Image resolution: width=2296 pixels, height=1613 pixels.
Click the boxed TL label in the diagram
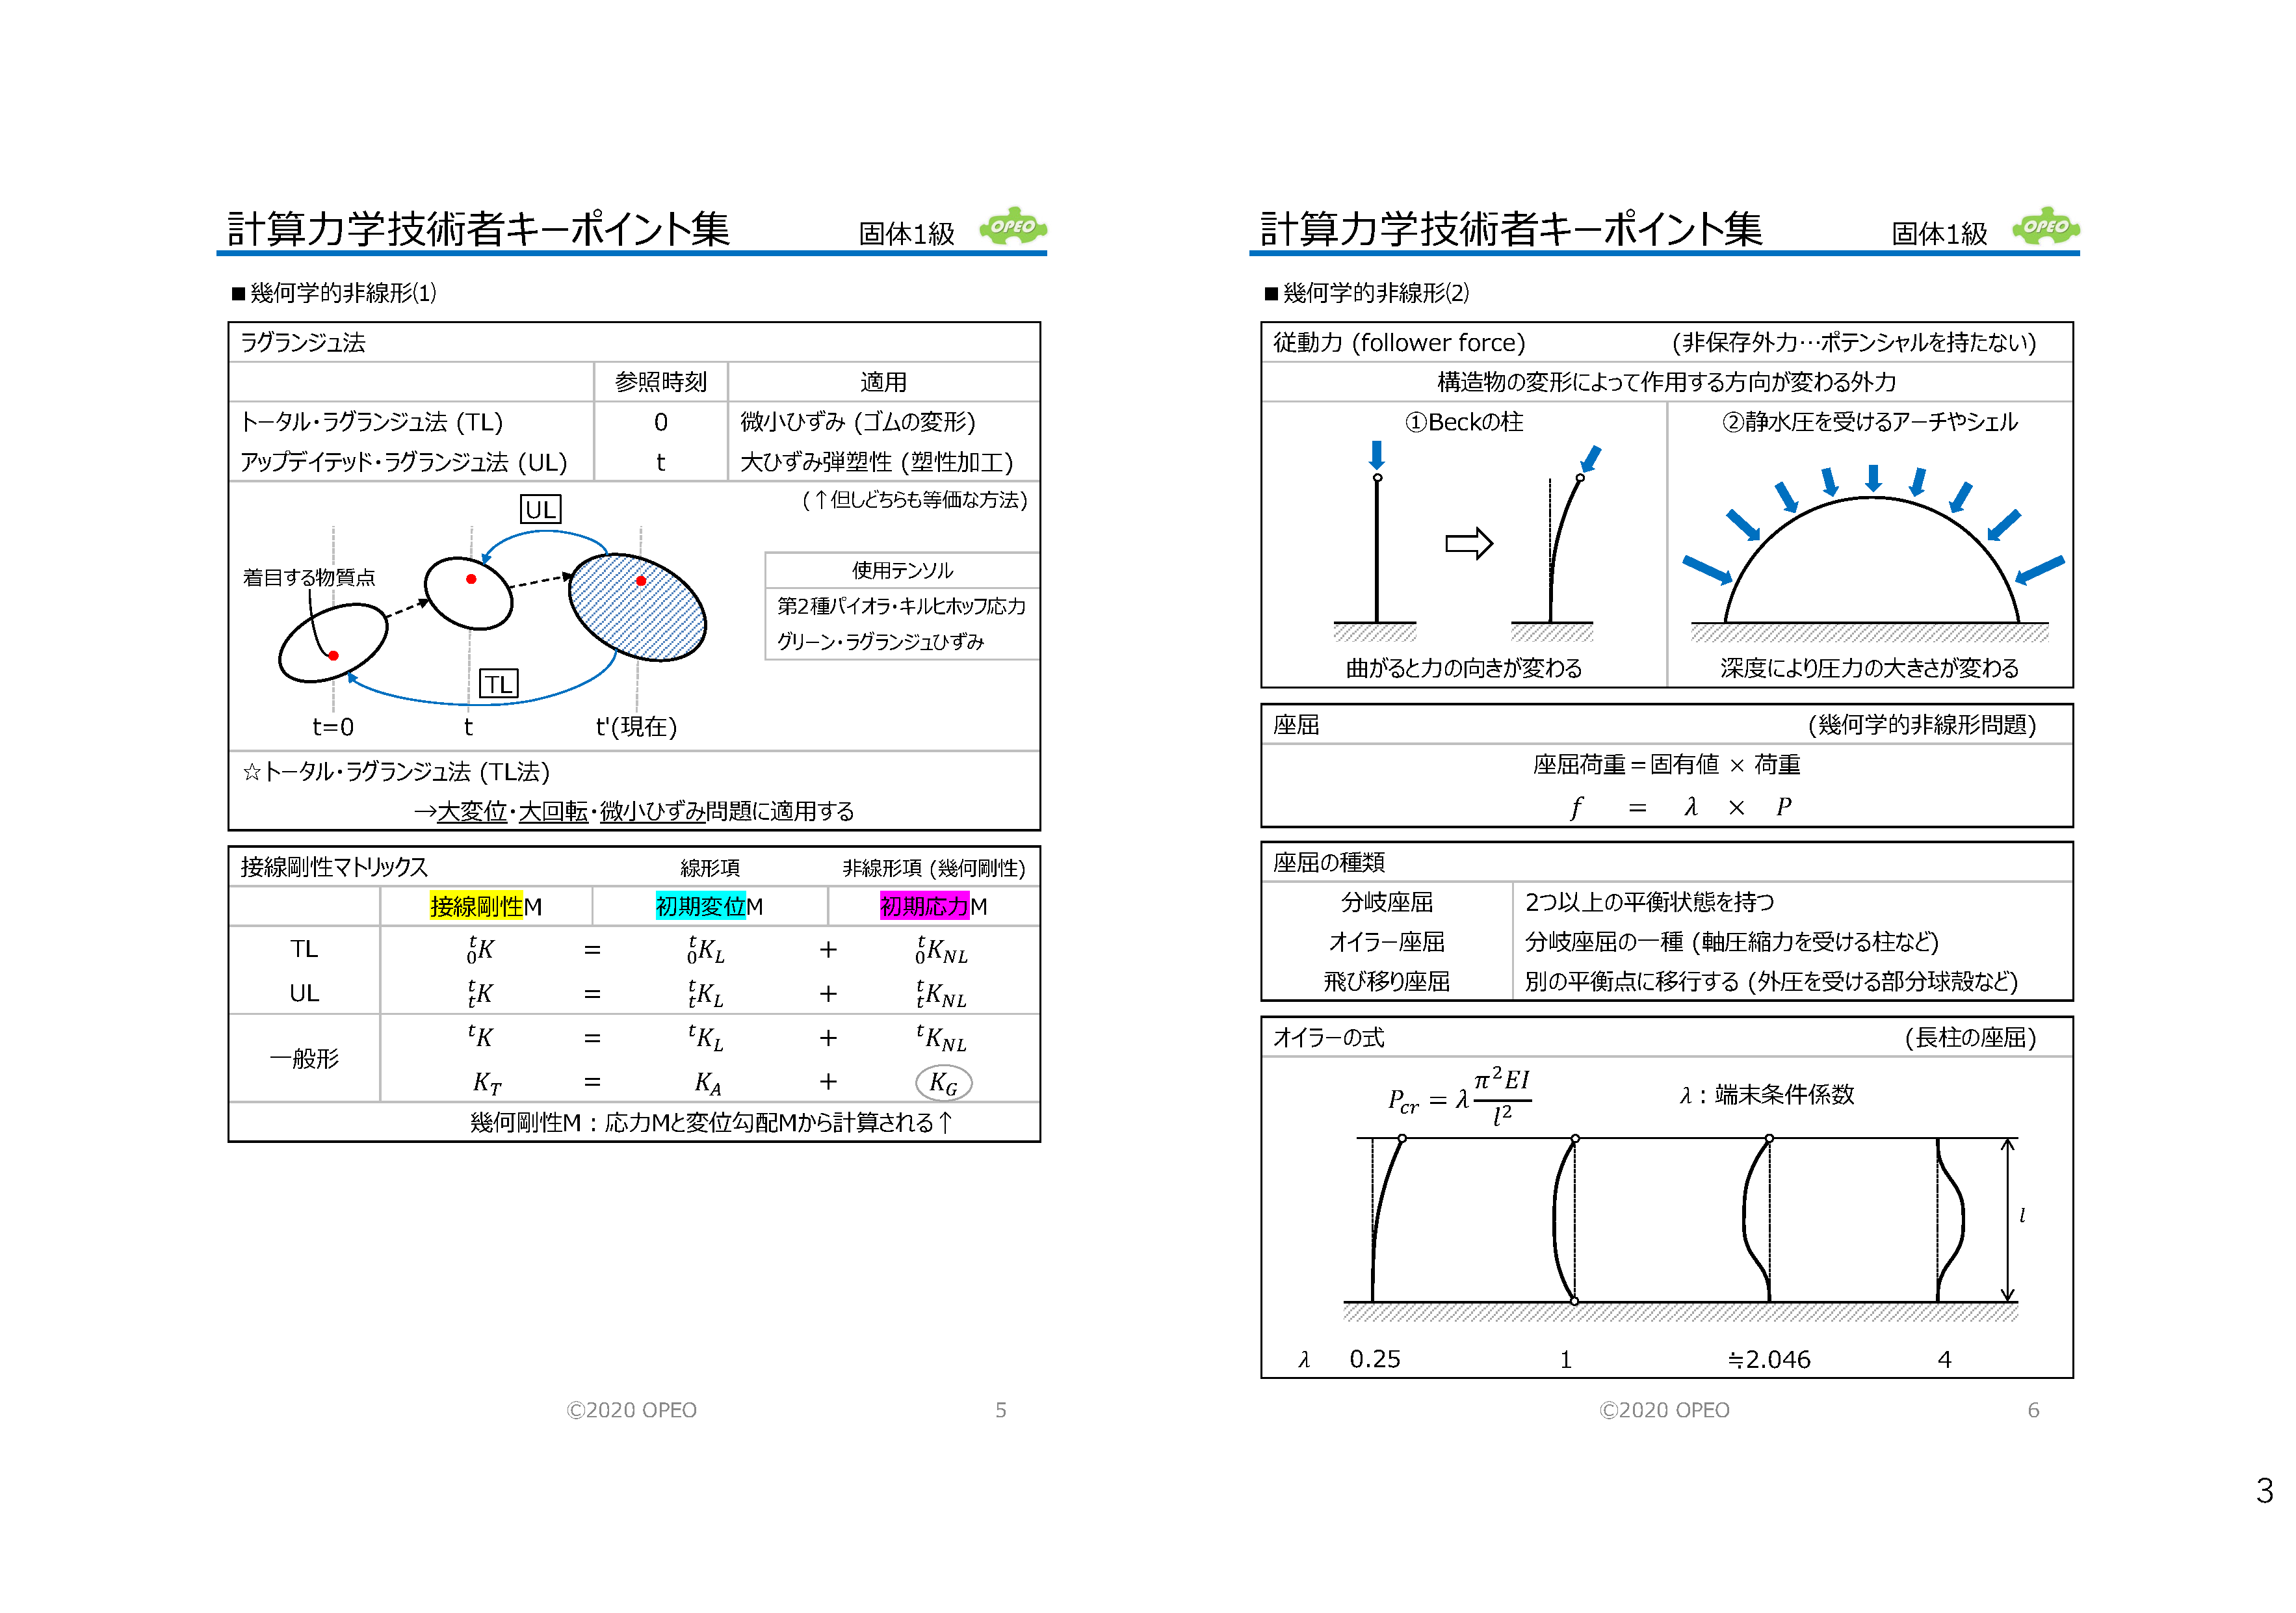click(498, 684)
